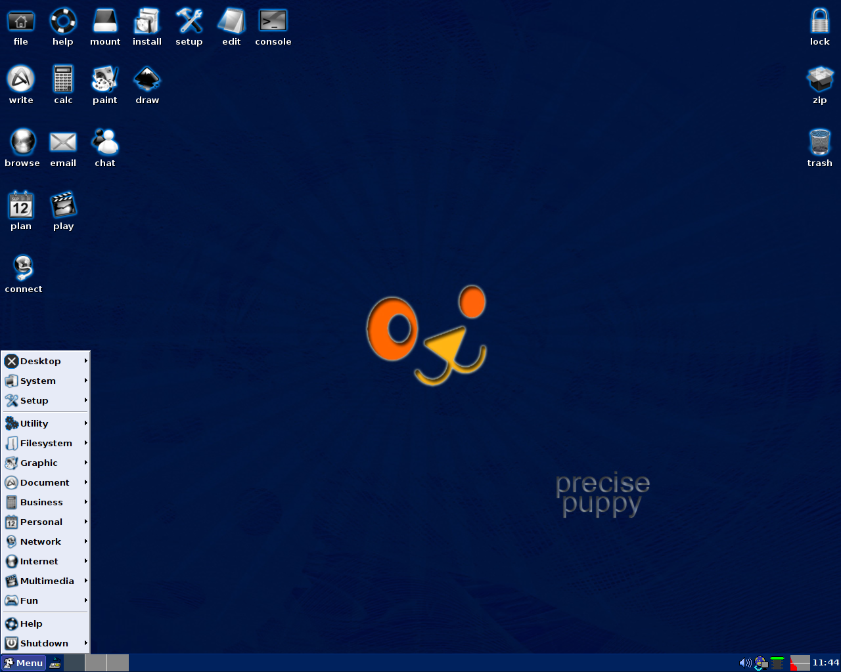Image resolution: width=841 pixels, height=672 pixels.
Task: Select Business in the main menu
Action: click(x=45, y=502)
